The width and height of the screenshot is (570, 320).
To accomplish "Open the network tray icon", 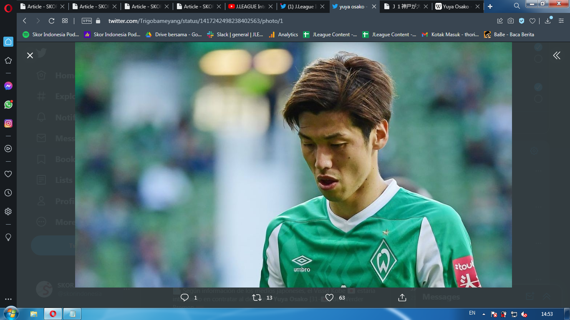I will (514, 314).
